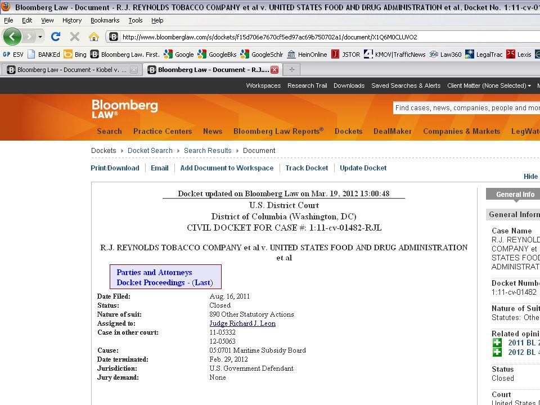Open the Bookmarks menu
The height and width of the screenshot is (405, 540).
pos(105,20)
